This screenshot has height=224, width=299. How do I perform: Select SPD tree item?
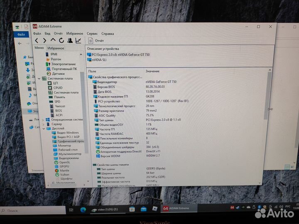(x=55, y=102)
